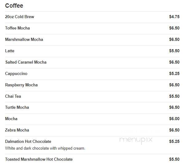The image size is (191, 165).
Task: Click the Coffee section heading
Action: pos(14,6)
